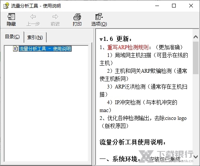Hide the navigation pane with 隐藏 button
200x166 pixels.
tap(11, 19)
